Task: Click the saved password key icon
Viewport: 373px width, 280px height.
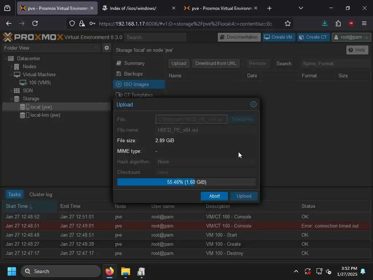Action: 92,23
